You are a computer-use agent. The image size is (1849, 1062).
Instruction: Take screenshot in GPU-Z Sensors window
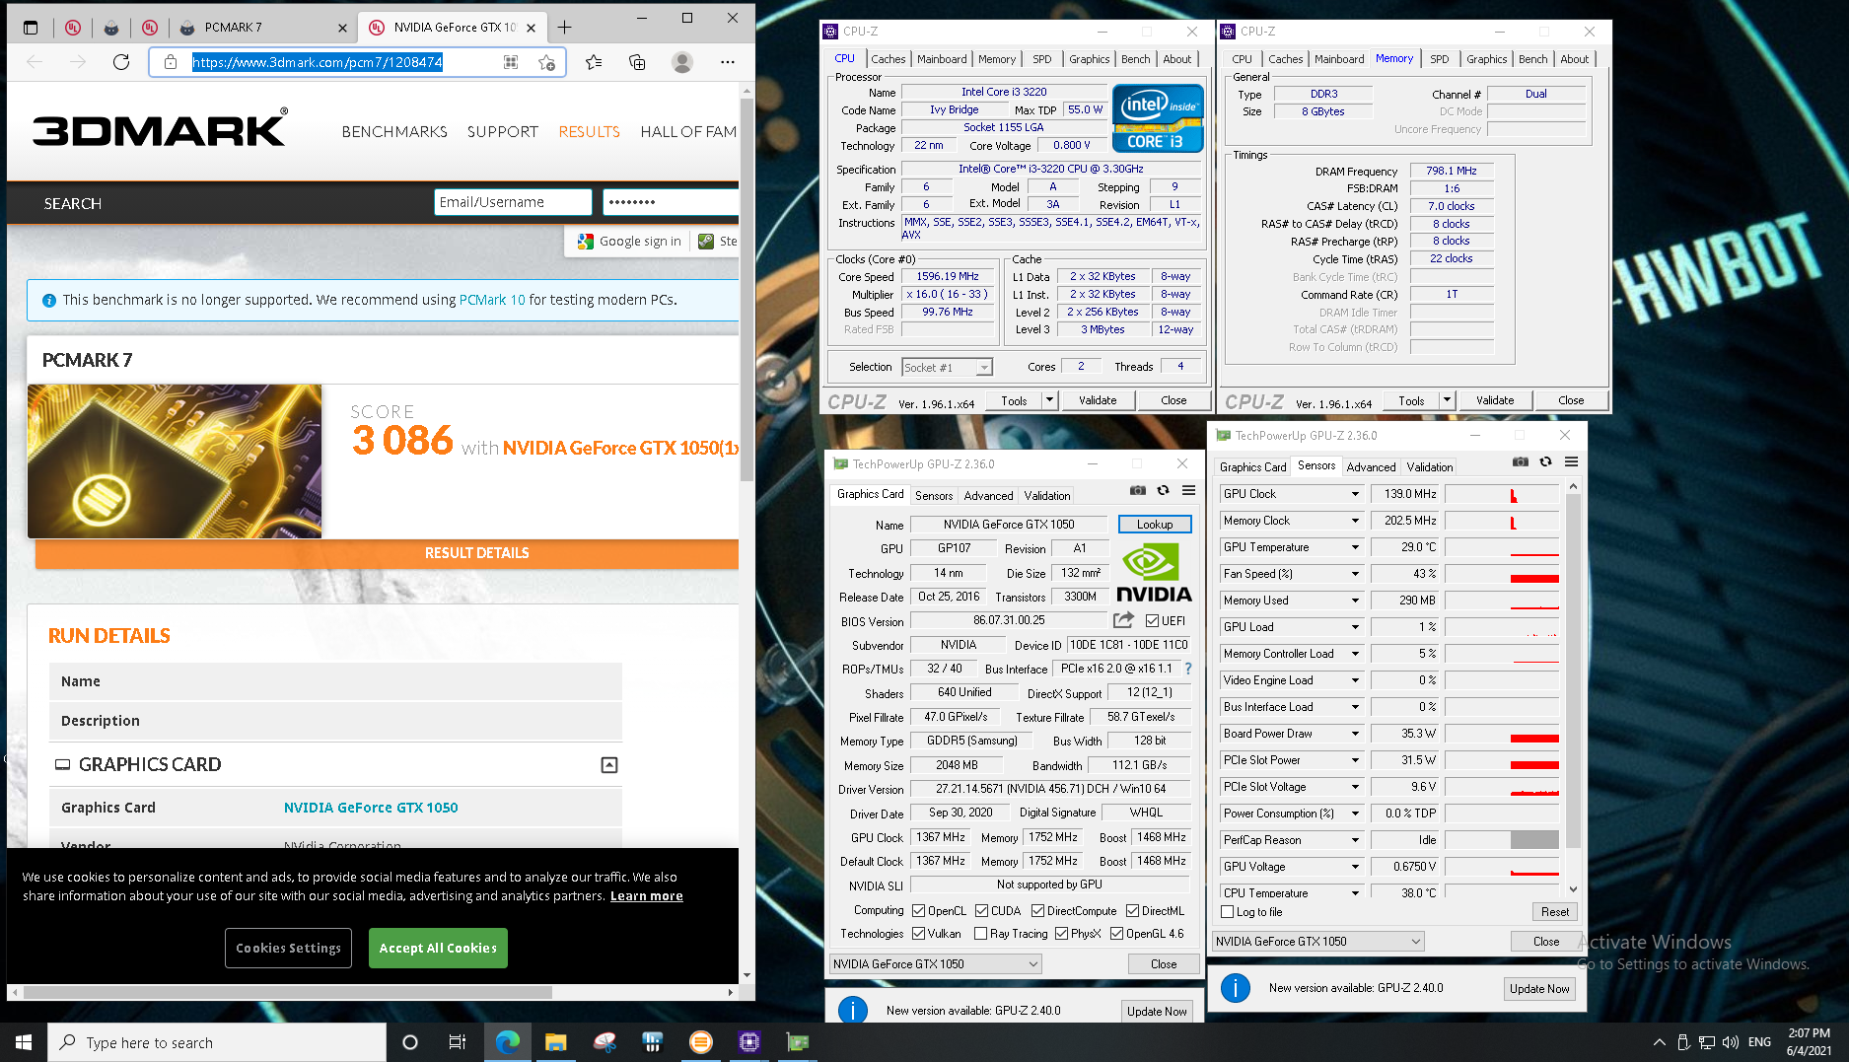point(1521,461)
